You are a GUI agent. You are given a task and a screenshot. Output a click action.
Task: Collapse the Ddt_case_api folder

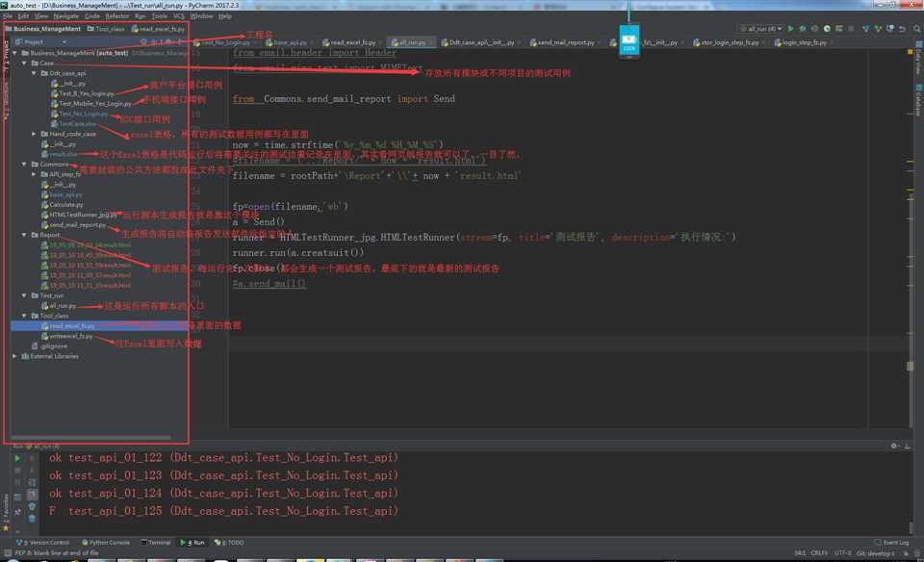pyautogui.click(x=34, y=73)
